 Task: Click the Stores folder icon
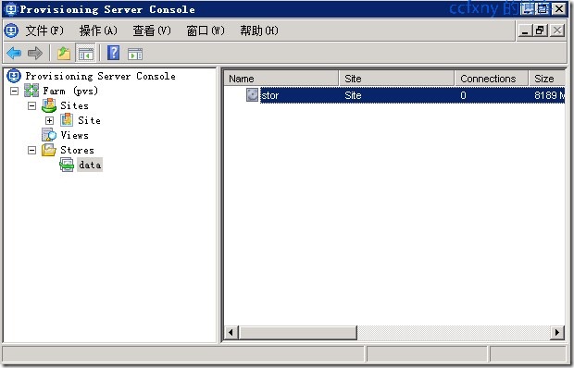[x=49, y=150]
